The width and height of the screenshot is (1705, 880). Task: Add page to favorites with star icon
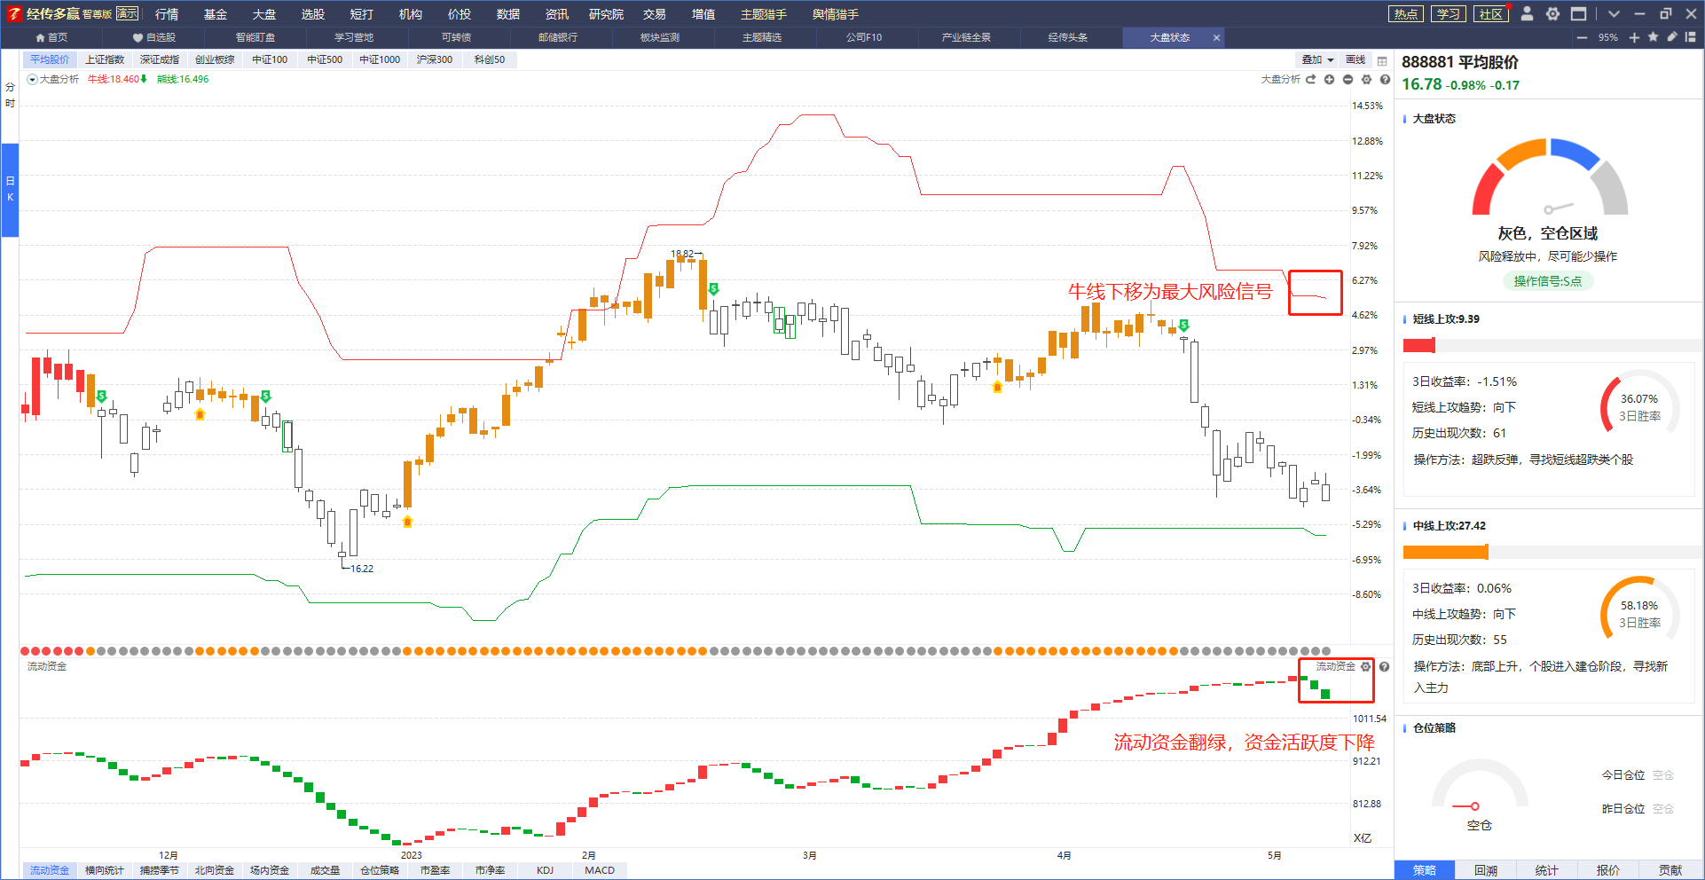click(x=1653, y=37)
